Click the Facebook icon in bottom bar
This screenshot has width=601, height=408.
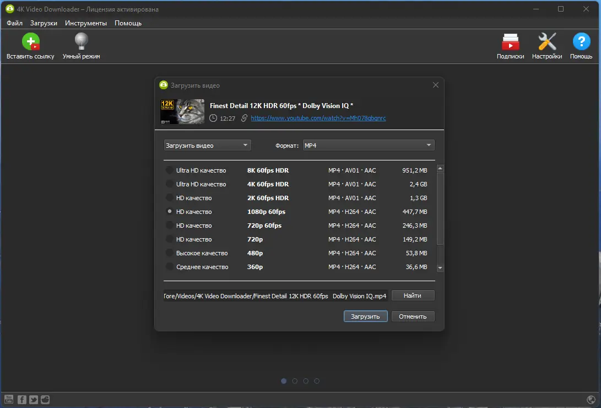[22, 399]
